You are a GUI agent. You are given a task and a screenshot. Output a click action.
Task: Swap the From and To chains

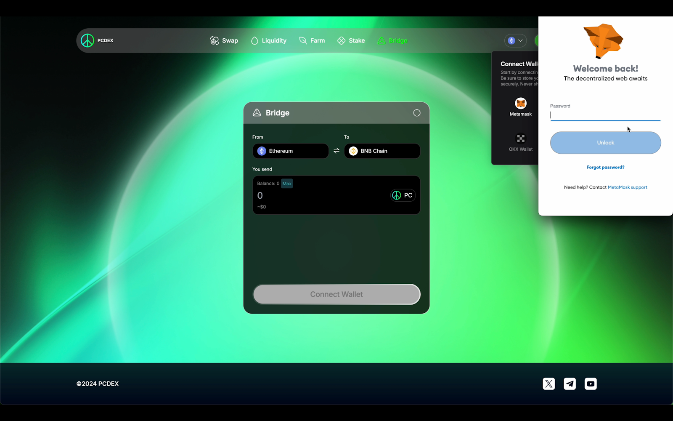pos(336,151)
